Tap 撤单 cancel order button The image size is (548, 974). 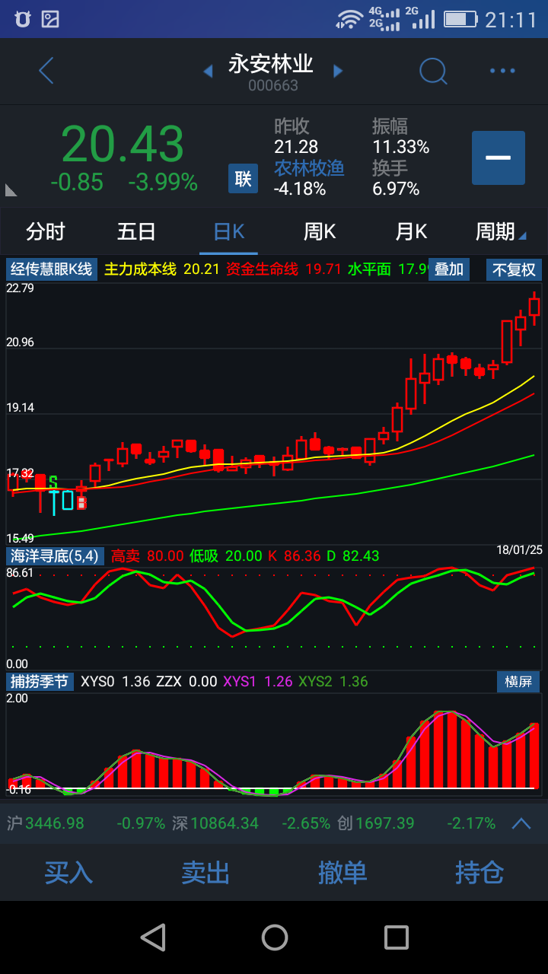point(342,872)
